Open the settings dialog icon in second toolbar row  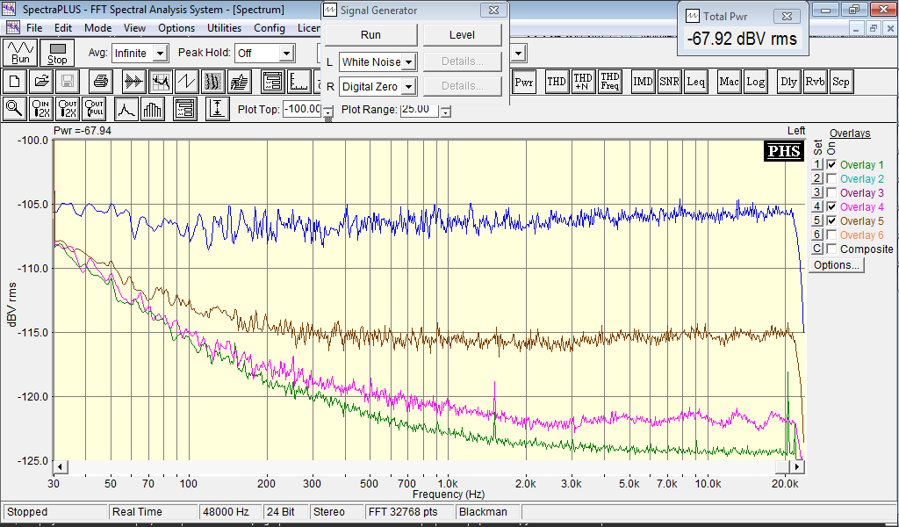pyautogui.click(x=273, y=82)
